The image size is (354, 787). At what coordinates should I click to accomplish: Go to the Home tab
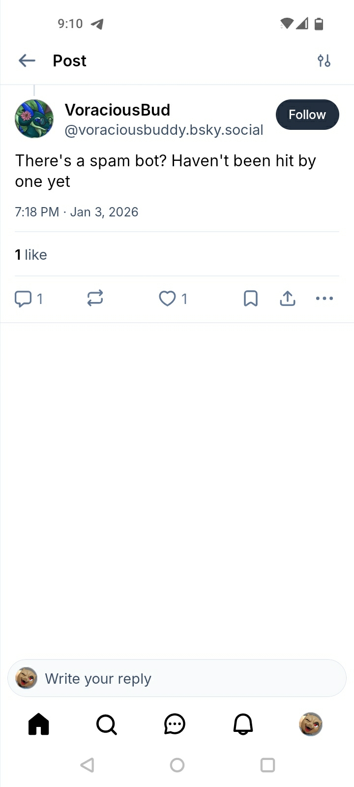pyautogui.click(x=39, y=724)
